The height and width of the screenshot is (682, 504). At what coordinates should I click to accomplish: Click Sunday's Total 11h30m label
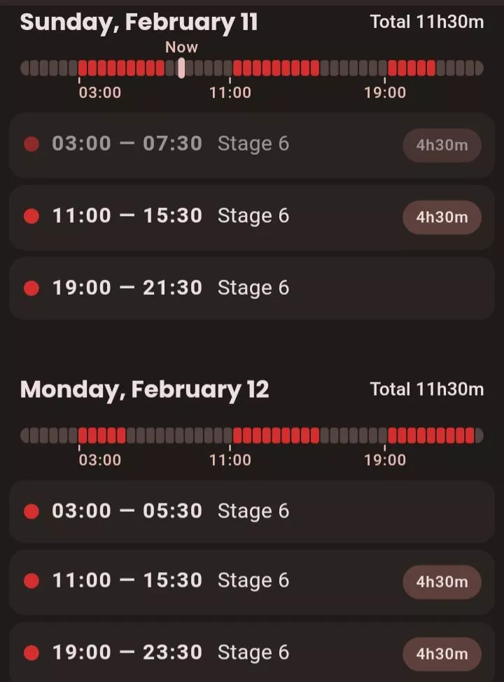pos(427,22)
